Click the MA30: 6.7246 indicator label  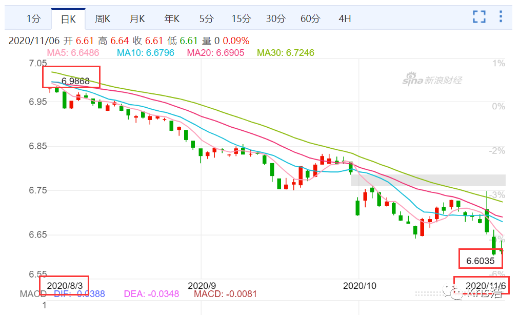coord(286,53)
